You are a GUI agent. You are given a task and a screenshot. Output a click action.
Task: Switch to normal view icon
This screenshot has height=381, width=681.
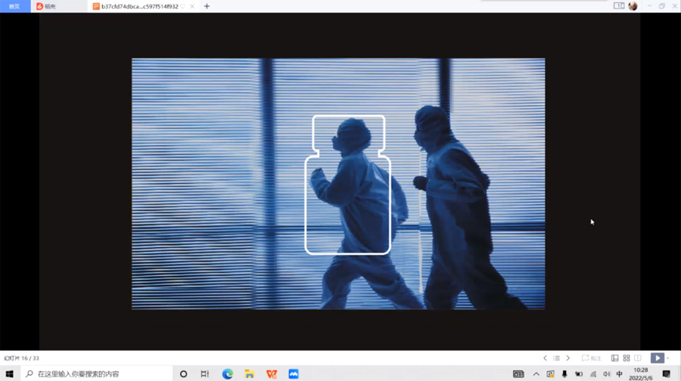614,358
